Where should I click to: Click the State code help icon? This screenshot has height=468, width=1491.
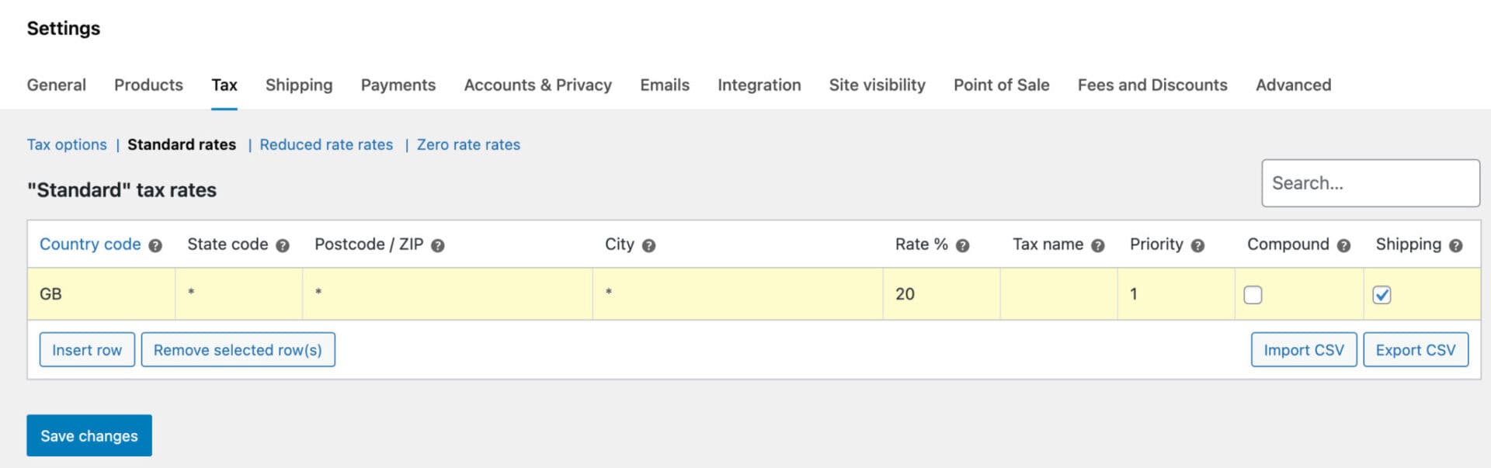click(283, 245)
